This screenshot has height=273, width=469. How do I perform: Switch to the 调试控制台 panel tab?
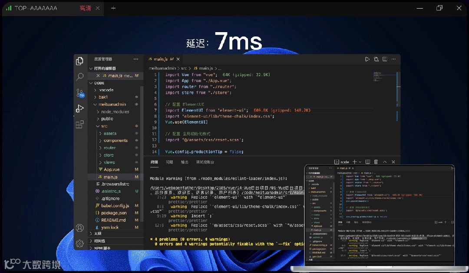[x=205, y=162]
